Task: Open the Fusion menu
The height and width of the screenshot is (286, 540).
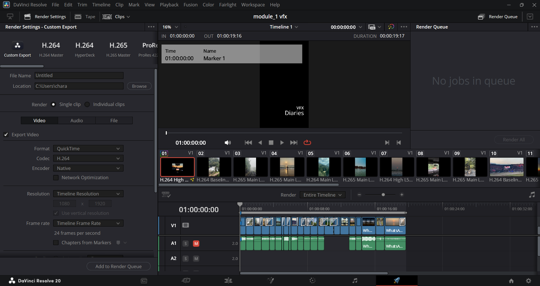Action: click(190, 5)
